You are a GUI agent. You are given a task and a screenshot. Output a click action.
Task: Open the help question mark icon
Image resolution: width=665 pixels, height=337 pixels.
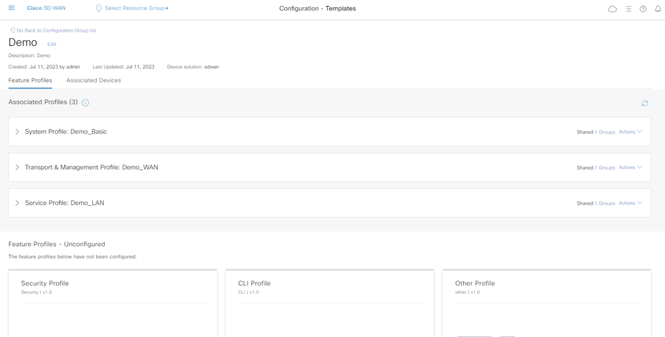pyautogui.click(x=643, y=9)
